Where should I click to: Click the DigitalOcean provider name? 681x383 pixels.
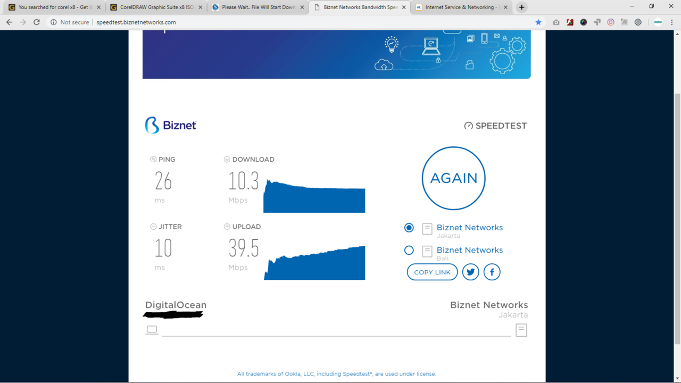tap(176, 305)
